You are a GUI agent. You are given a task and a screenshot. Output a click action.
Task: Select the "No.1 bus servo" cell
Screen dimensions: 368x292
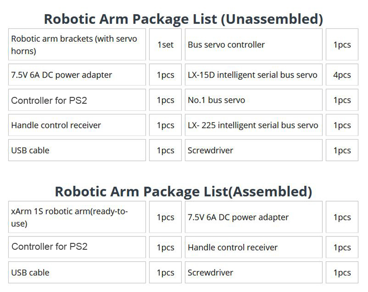click(x=253, y=100)
